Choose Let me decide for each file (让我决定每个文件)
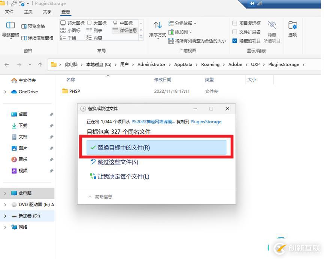Screen dimensions: 324x259 pos(119,176)
